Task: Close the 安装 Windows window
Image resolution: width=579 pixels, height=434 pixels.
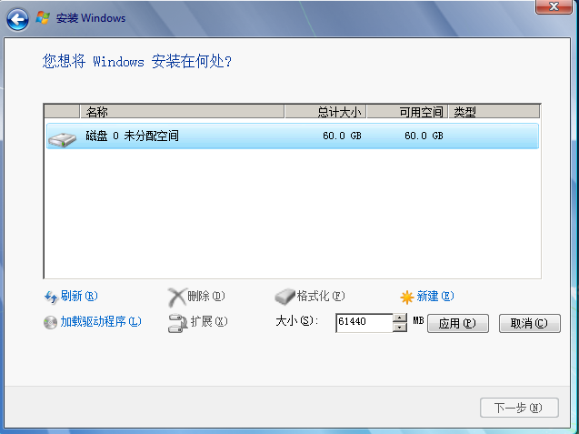Action: click(x=554, y=6)
